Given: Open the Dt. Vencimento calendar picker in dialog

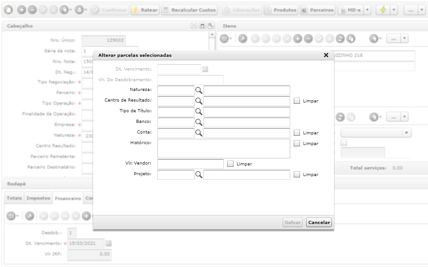Looking at the screenshot, I should 205,69.
